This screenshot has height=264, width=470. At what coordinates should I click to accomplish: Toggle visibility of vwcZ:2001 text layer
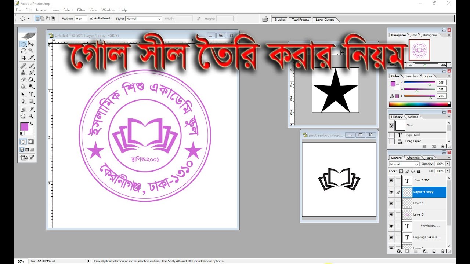(391, 180)
